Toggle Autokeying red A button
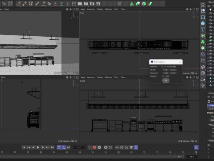The image size is (214, 161). point(95,148)
